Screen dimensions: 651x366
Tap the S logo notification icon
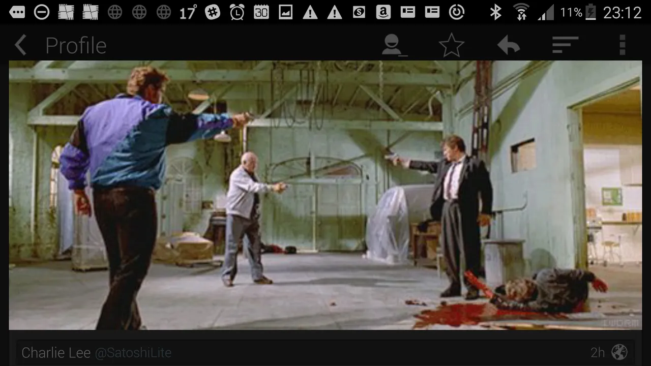pyautogui.click(x=359, y=12)
